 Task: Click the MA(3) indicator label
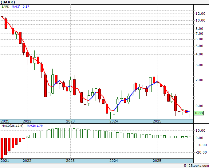click(x=16, y=7)
